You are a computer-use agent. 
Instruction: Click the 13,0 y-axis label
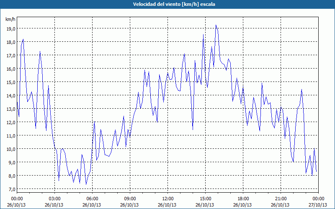point(11,109)
